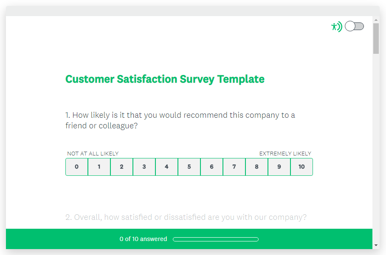Select rating 8 on the recommendation scale
The image size is (386, 255).
point(257,167)
